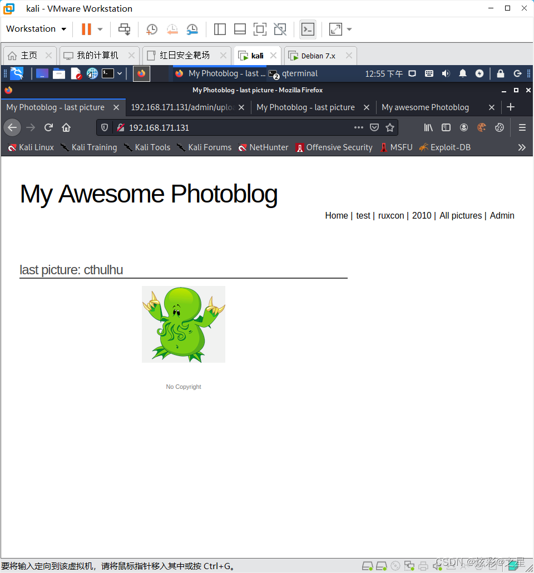The width and height of the screenshot is (534, 573).
Task: Open the VMware console view button
Action: point(308,29)
